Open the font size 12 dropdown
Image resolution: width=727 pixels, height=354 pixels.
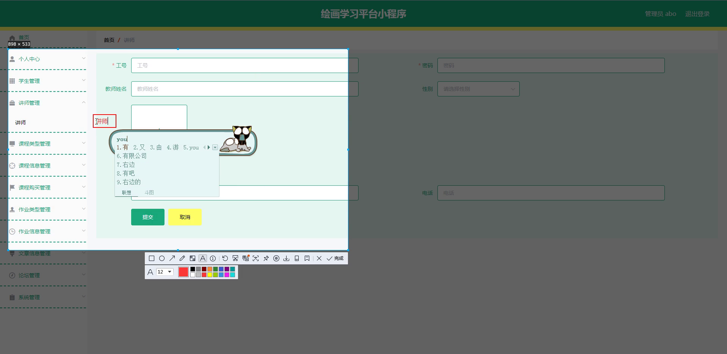(x=165, y=272)
